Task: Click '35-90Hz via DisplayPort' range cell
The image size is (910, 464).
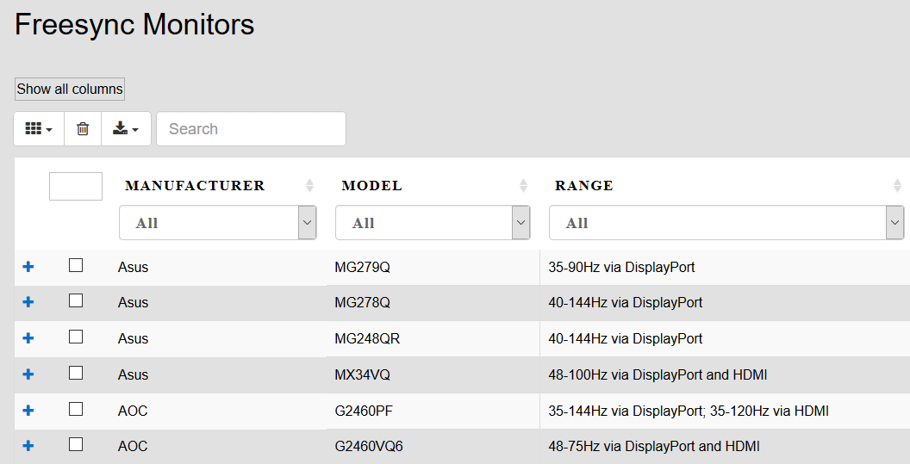Action: [x=621, y=268]
